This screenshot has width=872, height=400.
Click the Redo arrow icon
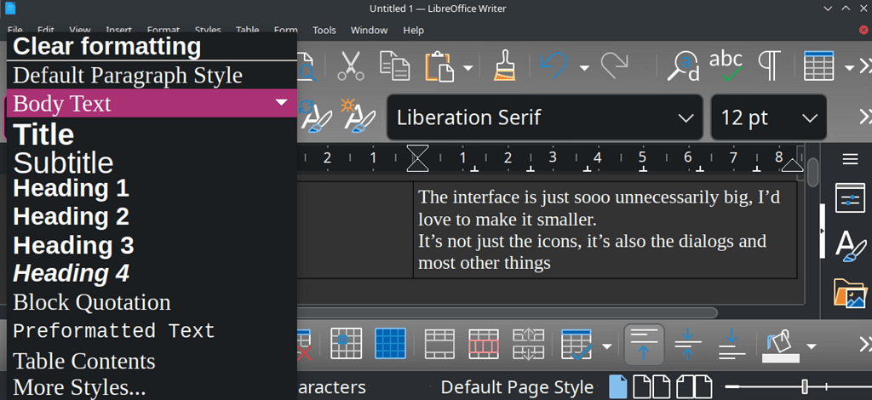615,66
